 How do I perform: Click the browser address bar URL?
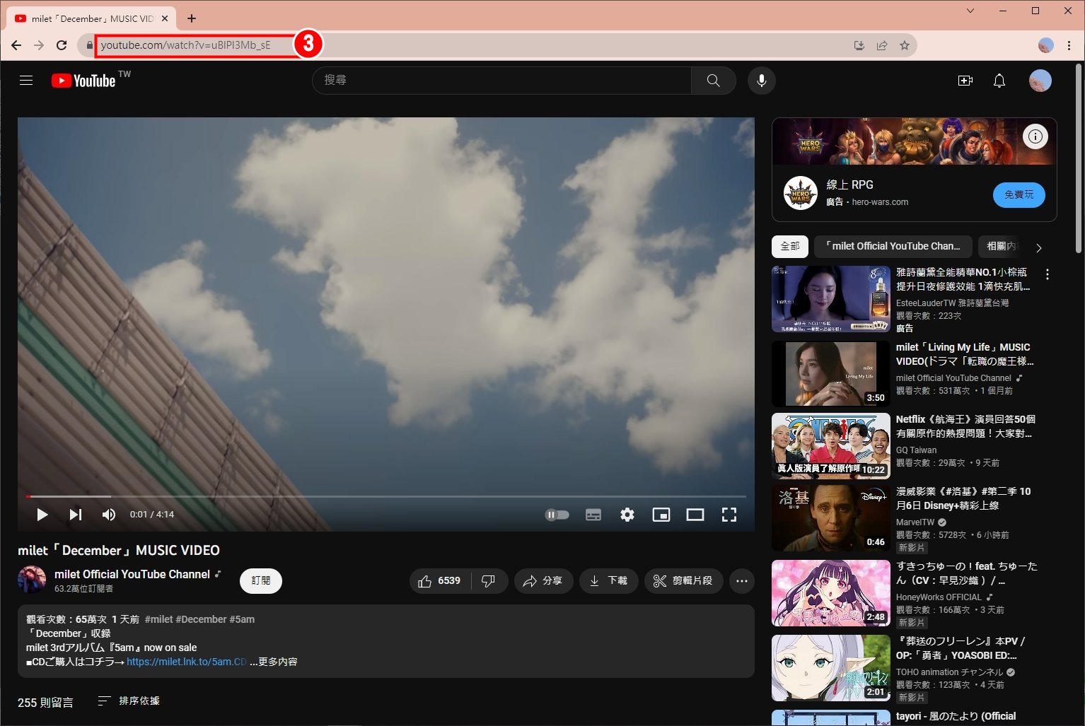(185, 45)
